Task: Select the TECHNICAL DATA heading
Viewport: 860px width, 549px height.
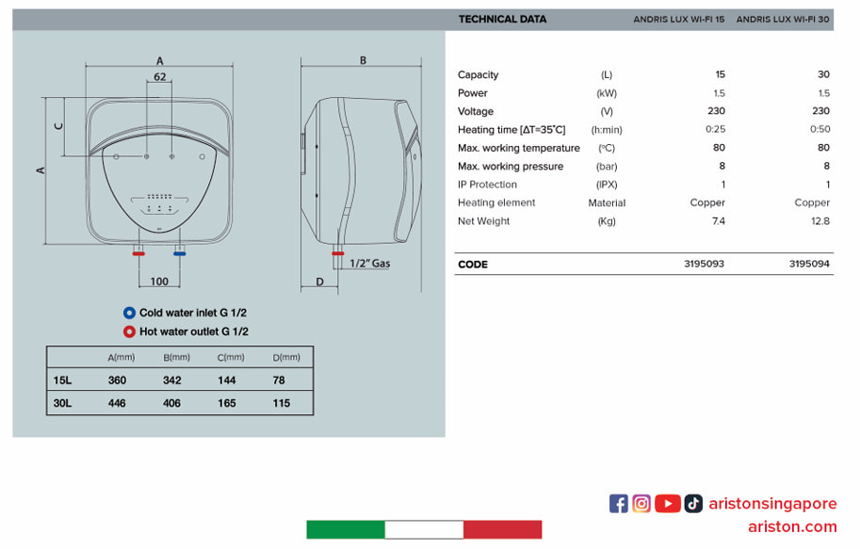Action: click(502, 19)
